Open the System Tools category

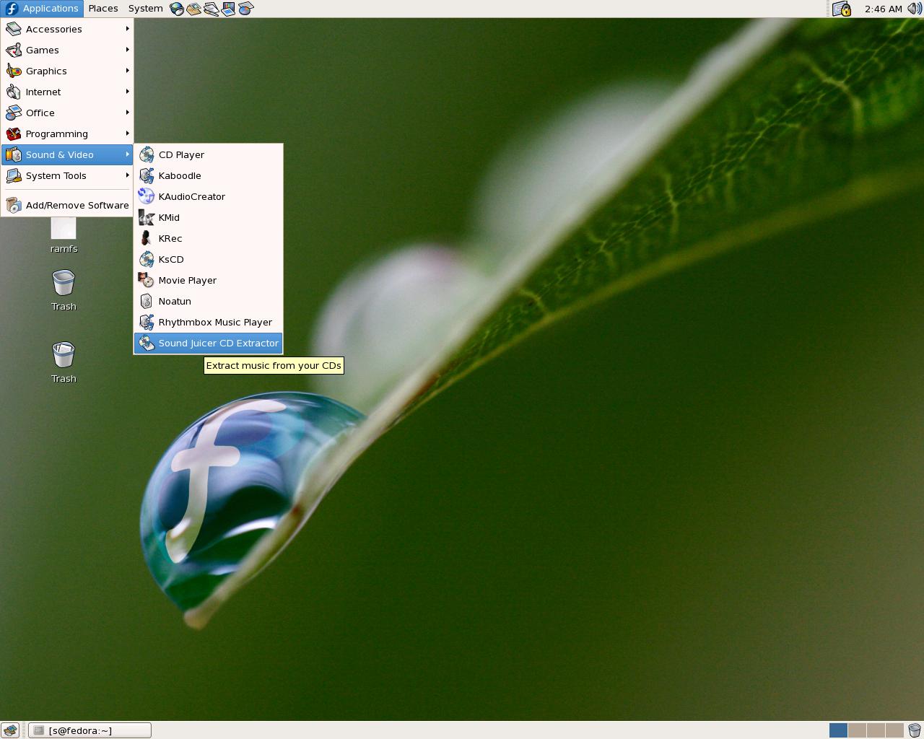point(67,175)
